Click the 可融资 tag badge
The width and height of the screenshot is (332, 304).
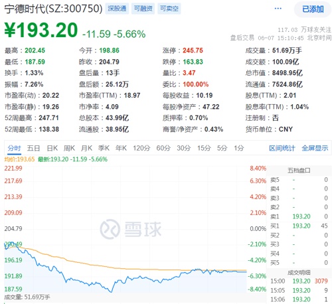(143, 9)
